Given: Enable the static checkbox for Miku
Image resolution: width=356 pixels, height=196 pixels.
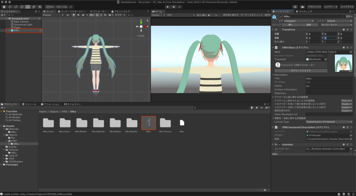Looking at the screenshot, I should [x=344, y=16].
